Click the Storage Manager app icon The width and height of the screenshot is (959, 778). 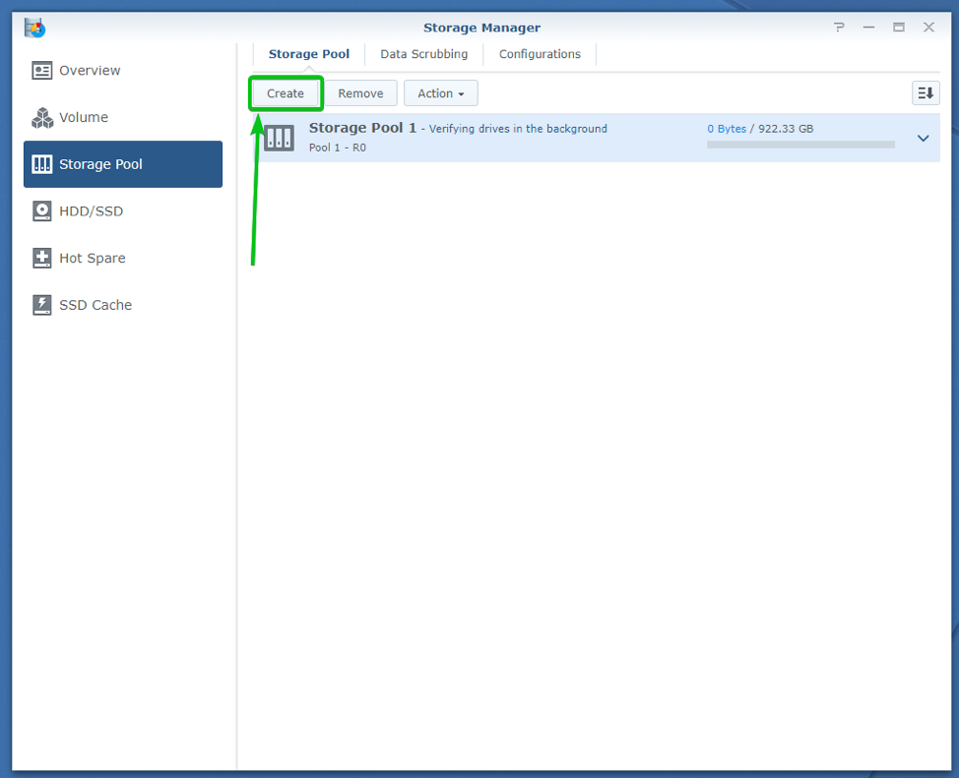pos(34,28)
